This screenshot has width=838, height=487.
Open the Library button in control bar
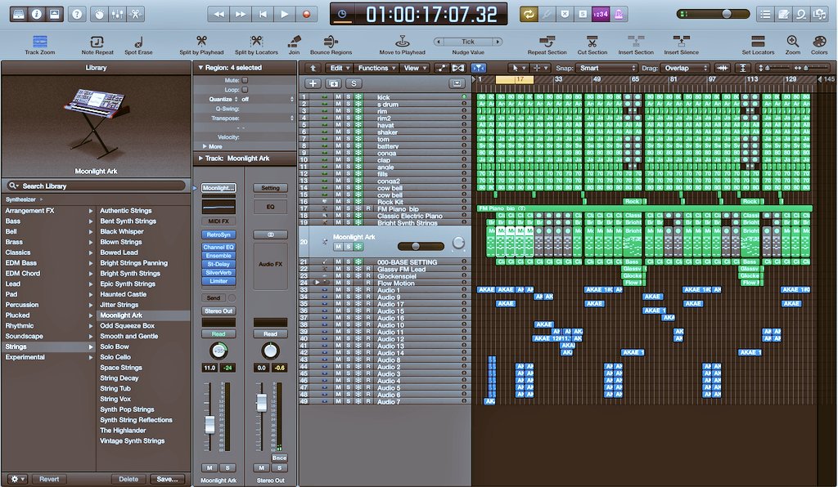[x=19, y=15]
